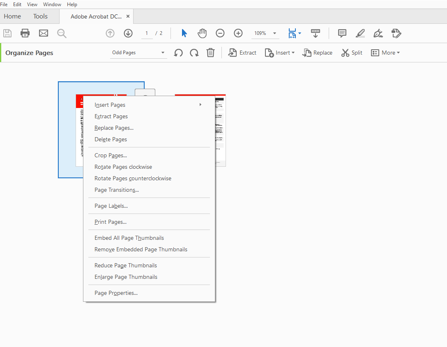447x347 pixels.
Task: Open the comment speech bubble tool
Action: pyautogui.click(x=342, y=33)
